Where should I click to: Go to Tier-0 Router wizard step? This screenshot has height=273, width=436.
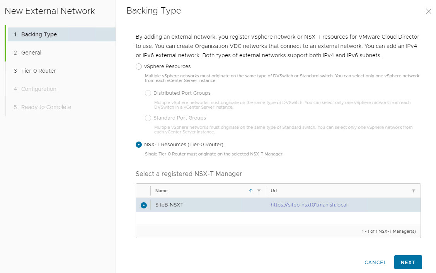tap(38, 71)
